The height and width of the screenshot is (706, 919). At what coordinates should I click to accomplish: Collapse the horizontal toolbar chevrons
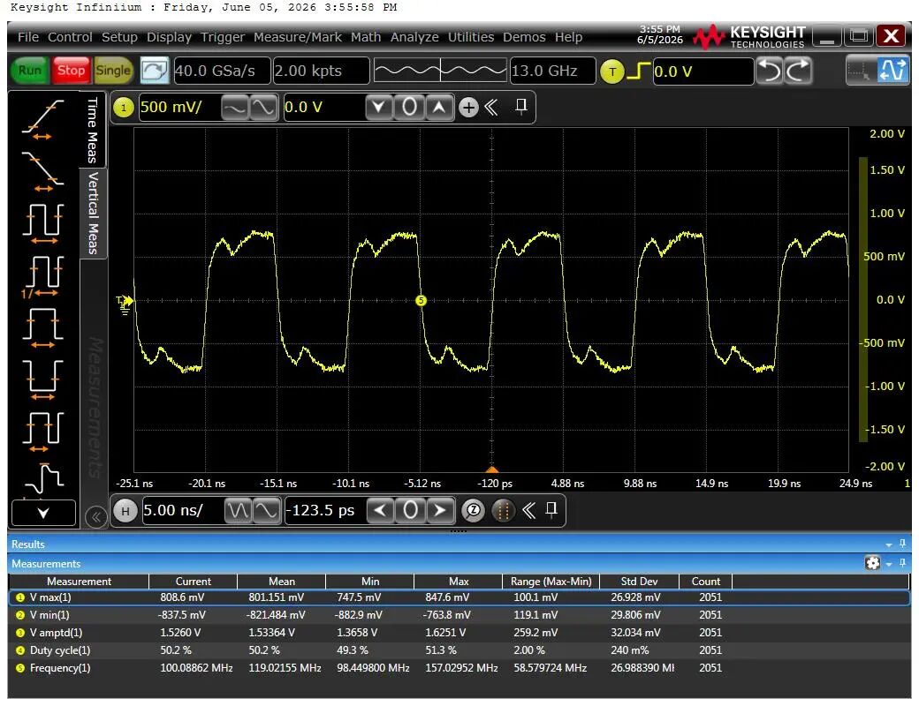(528, 510)
